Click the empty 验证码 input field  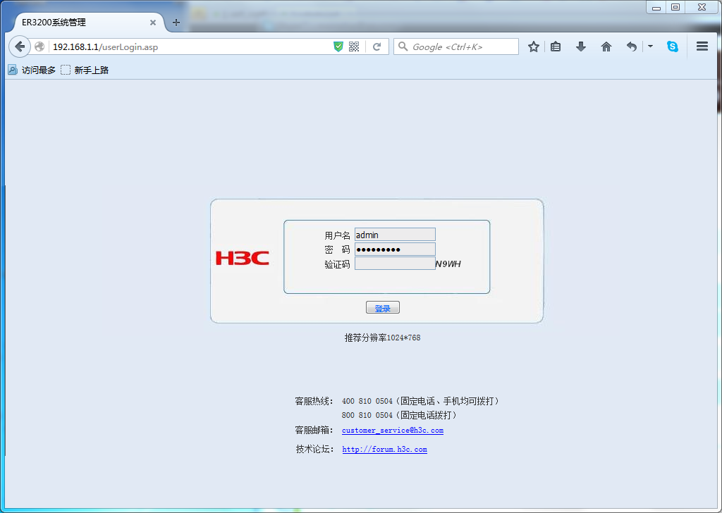coord(395,264)
